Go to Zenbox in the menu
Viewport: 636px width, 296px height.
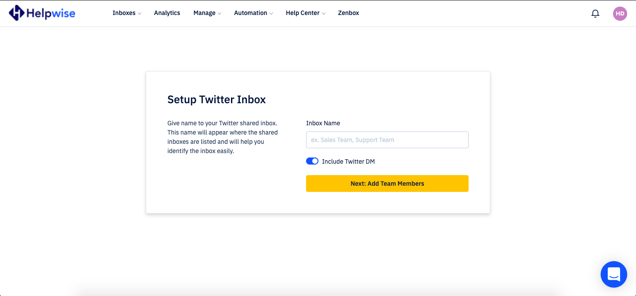348,13
